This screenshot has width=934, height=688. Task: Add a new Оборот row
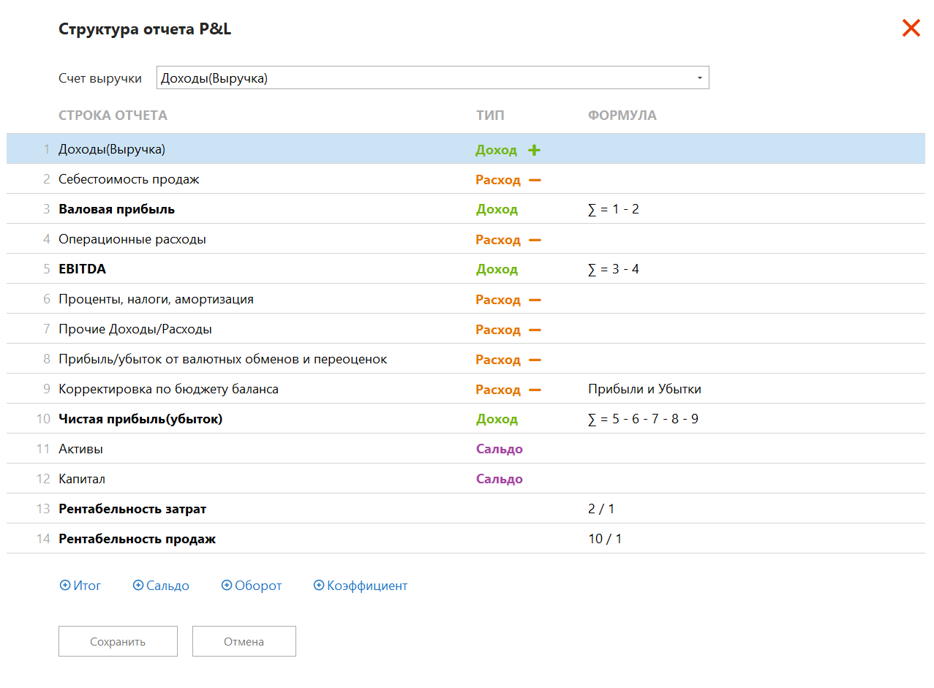point(252,586)
